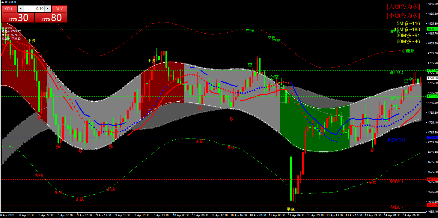Click the 13 Apr 13:30 time axis label
This screenshot has width=438, height=218.
coord(335,215)
